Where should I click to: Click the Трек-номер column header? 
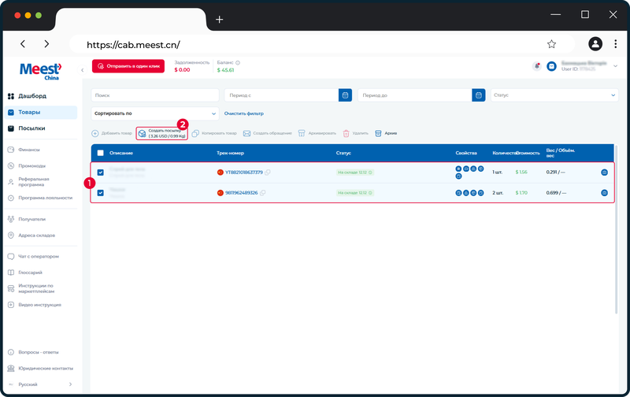[x=230, y=153]
